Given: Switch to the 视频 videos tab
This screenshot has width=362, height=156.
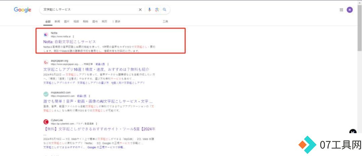Looking at the screenshot, I should tap(76, 22).
